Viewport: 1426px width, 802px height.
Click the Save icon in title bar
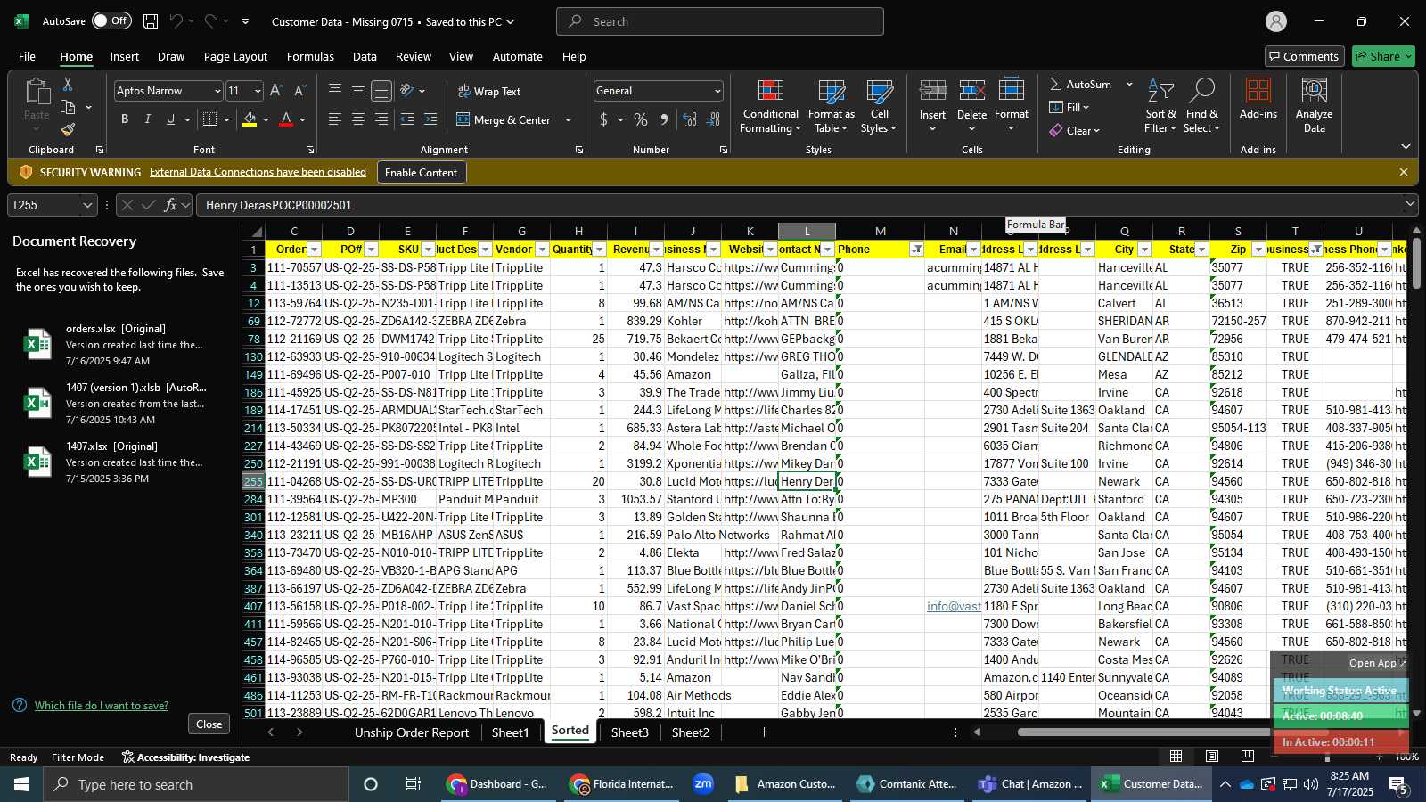pyautogui.click(x=151, y=21)
